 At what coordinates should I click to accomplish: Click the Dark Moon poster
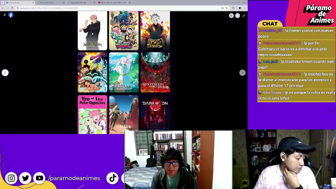point(155,113)
